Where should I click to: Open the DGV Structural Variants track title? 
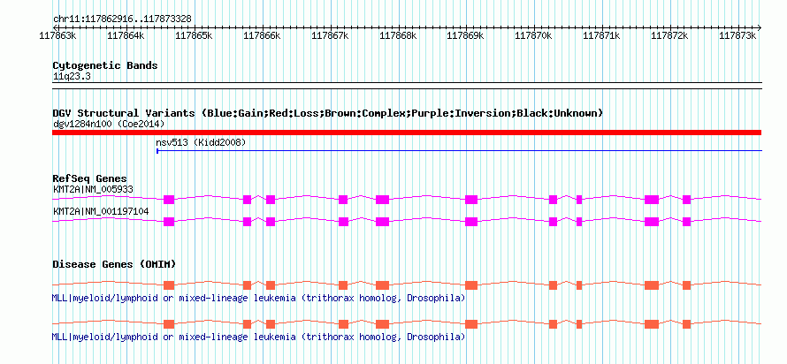328,113
